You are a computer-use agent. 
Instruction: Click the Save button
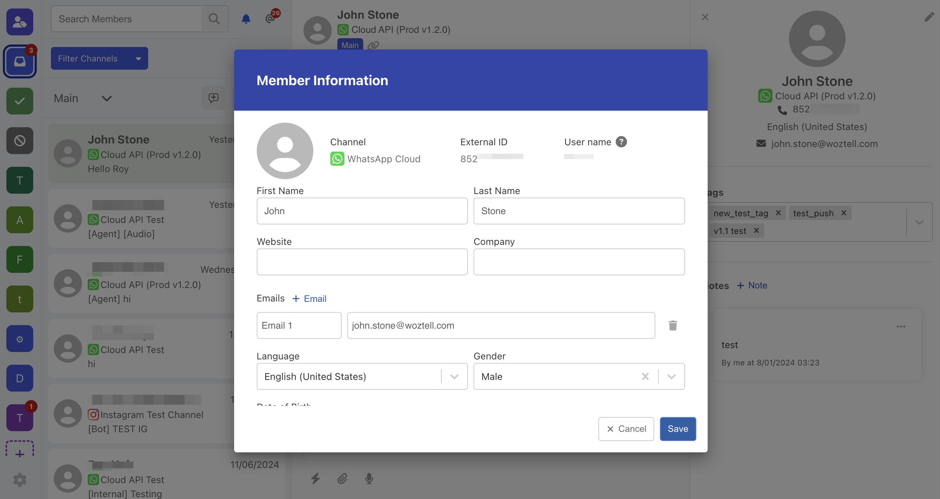point(677,429)
